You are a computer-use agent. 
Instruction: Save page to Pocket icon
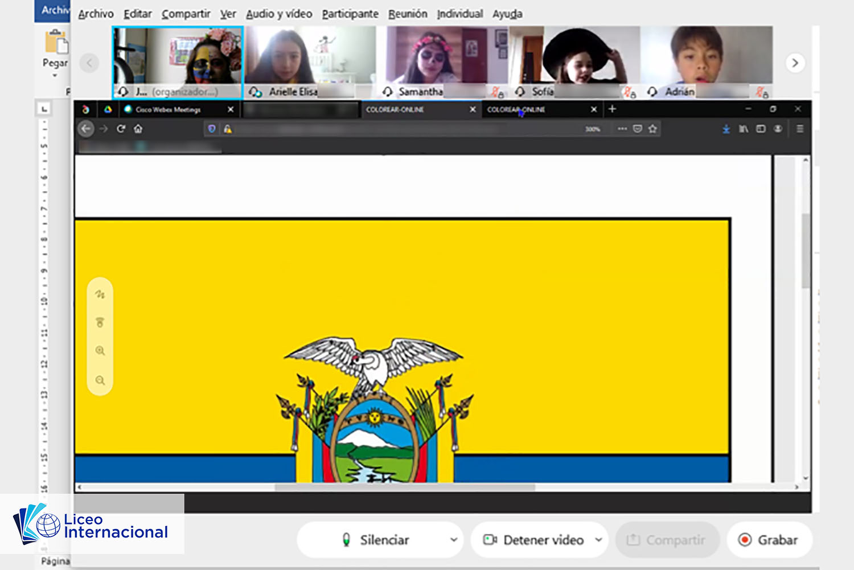(x=638, y=129)
